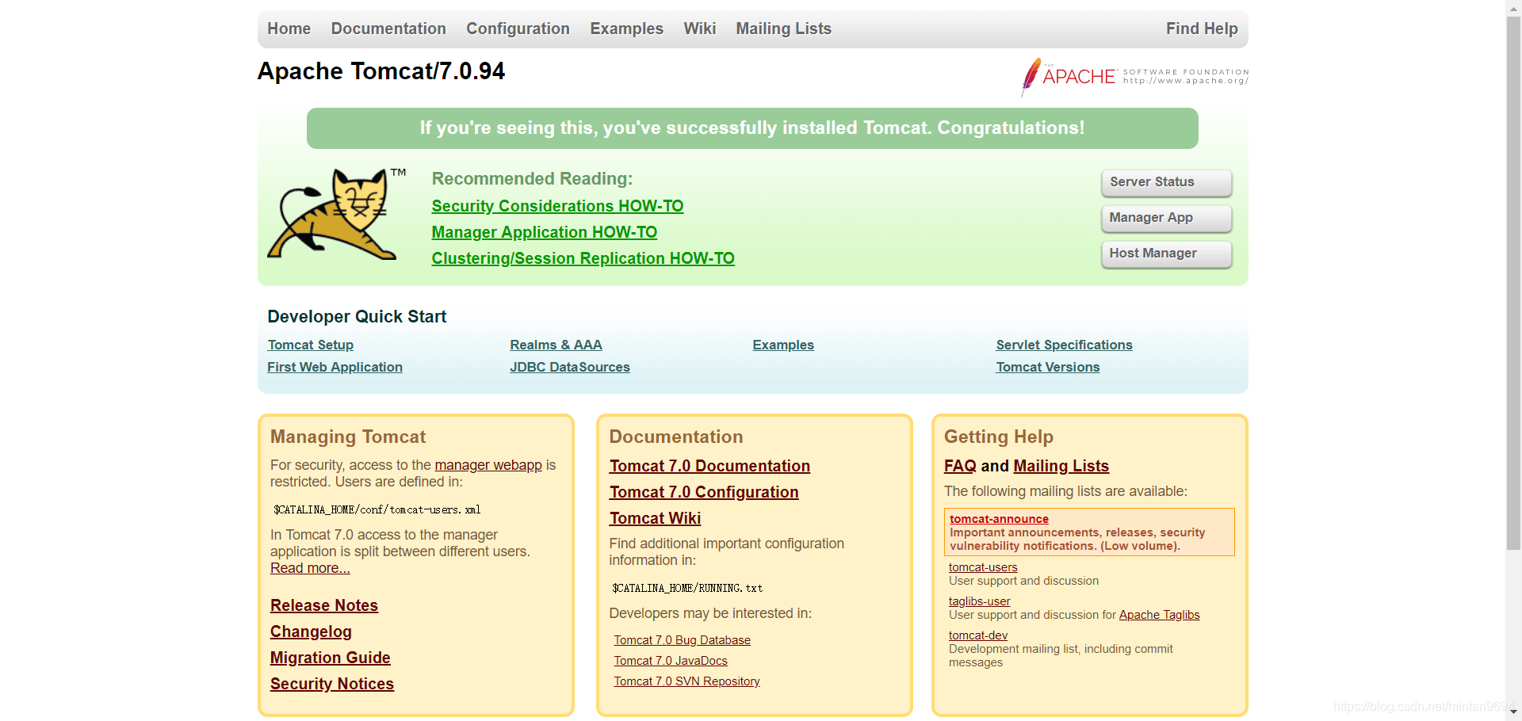
Task: Open the taglibs-user mailing list link
Action: (979, 601)
